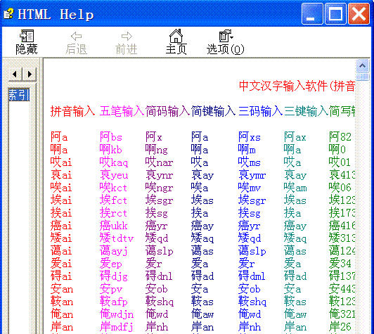Click the 简码输入 column heading
Image resolution: width=374 pixels, height=334 pixels.
168,111
